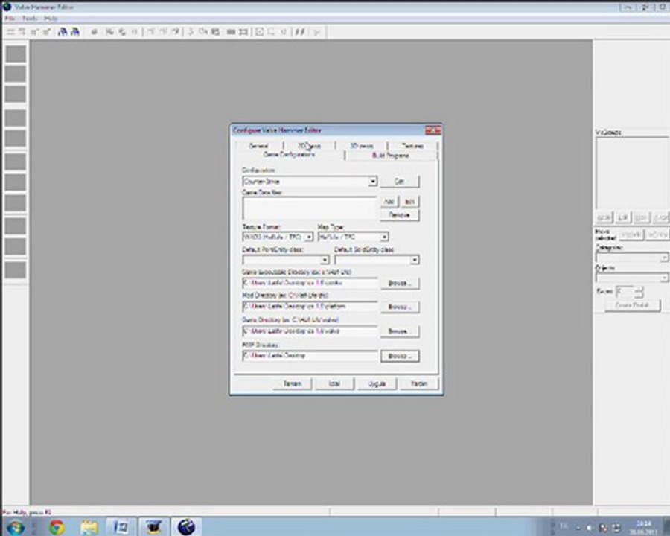
Task: Click the Hide Unselected Objects icon
Action: [163, 31]
